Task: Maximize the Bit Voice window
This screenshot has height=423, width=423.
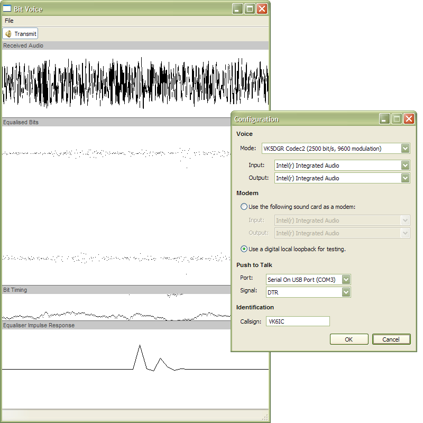Action: (x=250, y=9)
